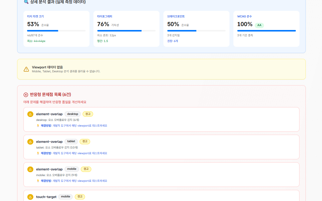Click the 76% value
The width and height of the screenshot is (322, 201).
(103, 24)
